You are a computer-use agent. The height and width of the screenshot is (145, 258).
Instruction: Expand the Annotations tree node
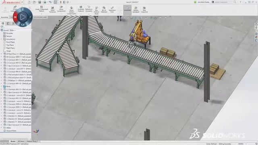[x=2, y=39]
